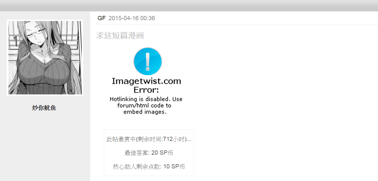Click the 712 remaining hours value
Screen dimensions: 378x181
[x=168, y=139]
